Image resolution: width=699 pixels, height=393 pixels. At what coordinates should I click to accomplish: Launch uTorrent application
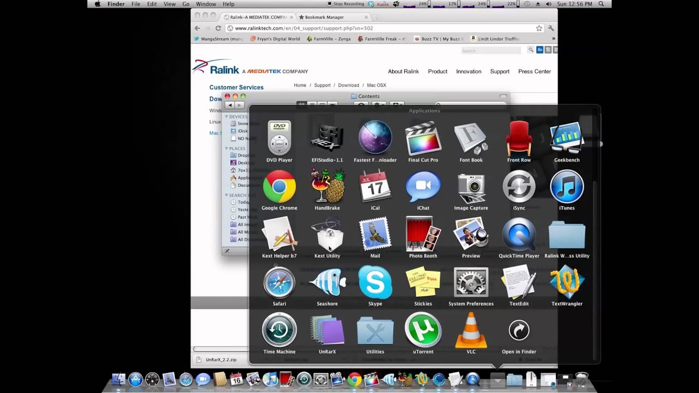423,330
